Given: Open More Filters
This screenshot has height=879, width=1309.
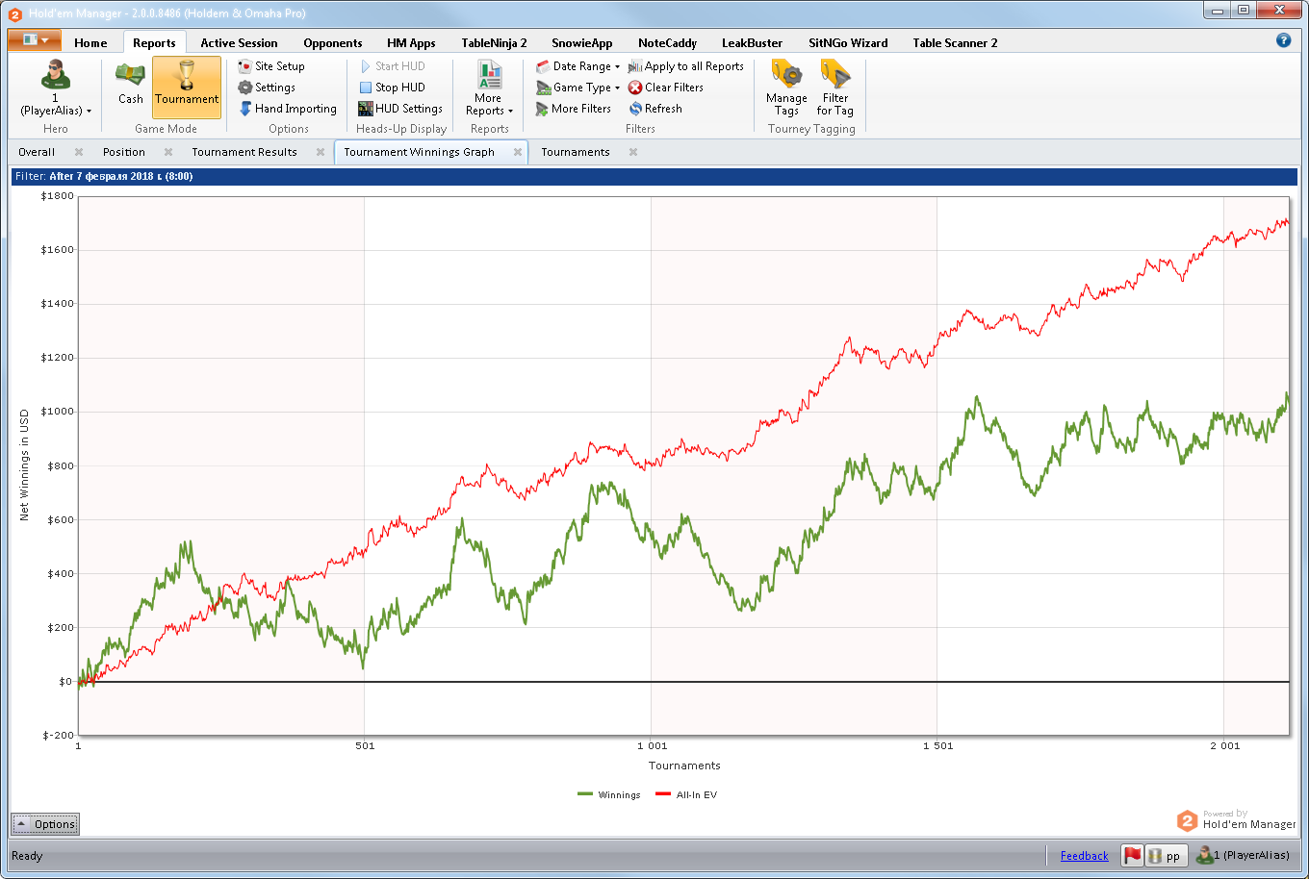Looking at the screenshot, I should pos(574,109).
